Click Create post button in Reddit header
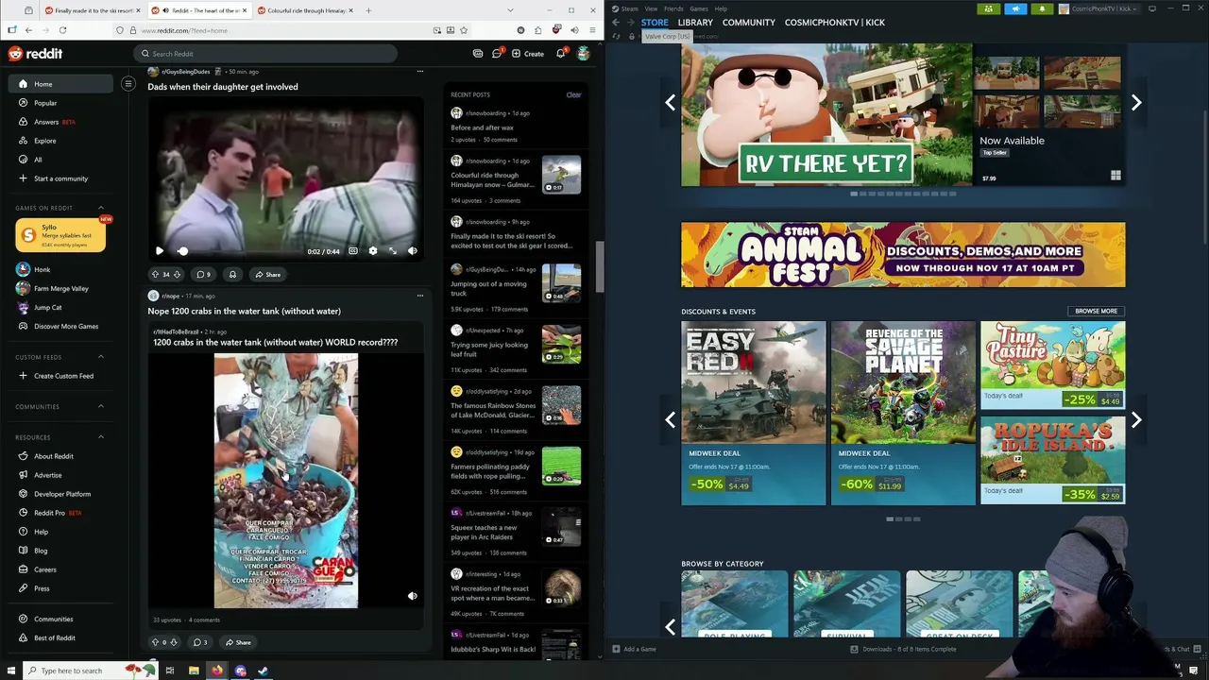This screenshot has height=680, width=1209. tap(528, 54)
